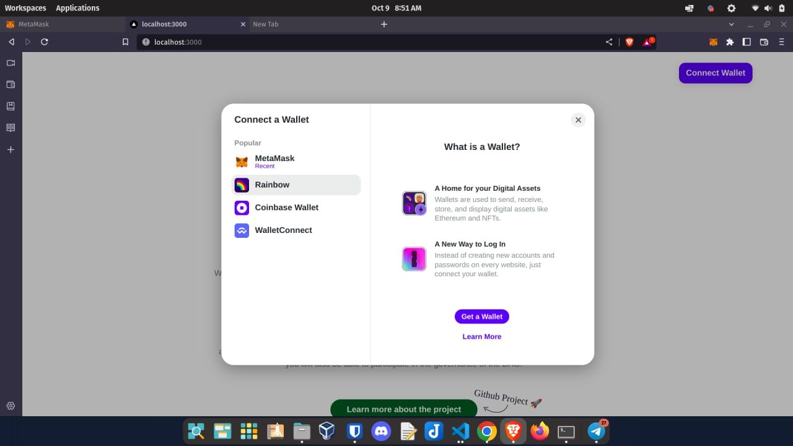Select WalletConnect option
The height and width of the screenshot is (446, 793).
296,230
